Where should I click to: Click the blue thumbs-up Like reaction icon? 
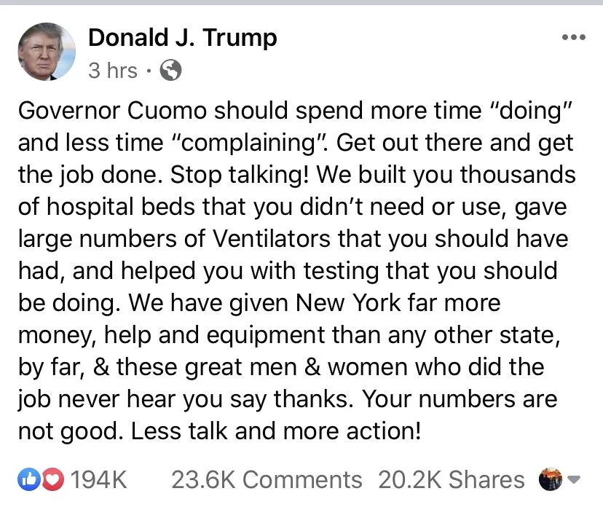(28, 479)
